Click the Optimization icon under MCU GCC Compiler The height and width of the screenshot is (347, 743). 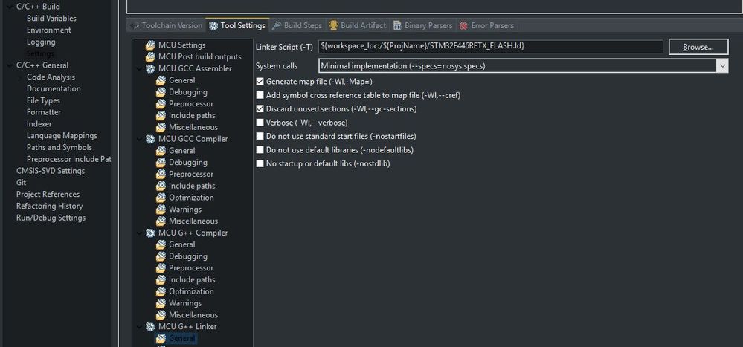pos(161,198)
